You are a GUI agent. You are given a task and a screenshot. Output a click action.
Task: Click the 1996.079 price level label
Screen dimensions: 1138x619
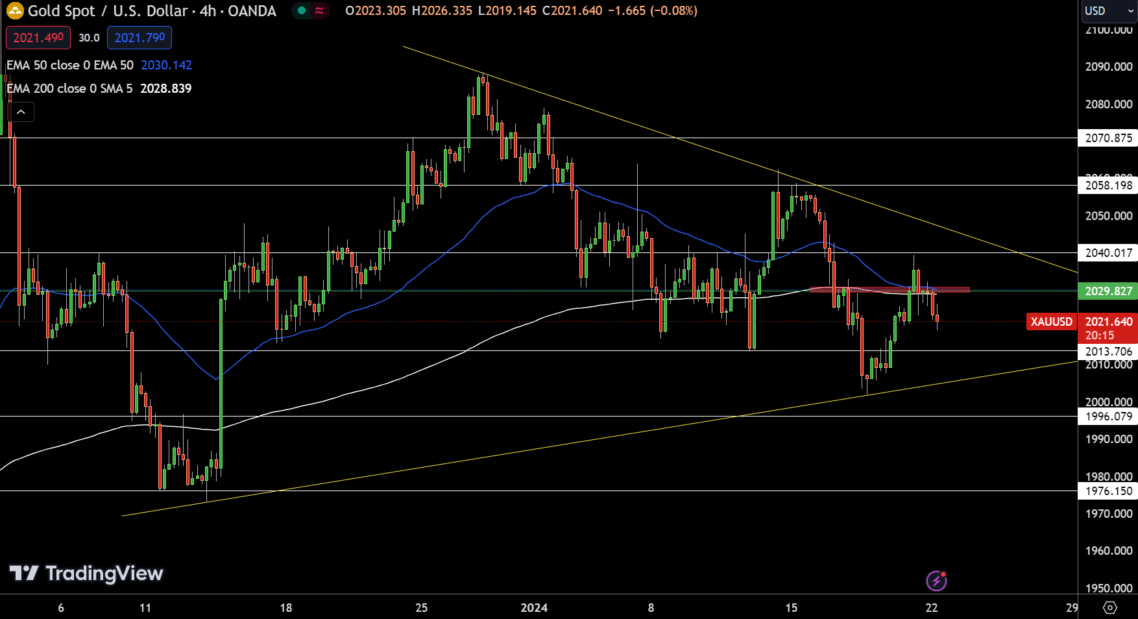[1108, 416]
